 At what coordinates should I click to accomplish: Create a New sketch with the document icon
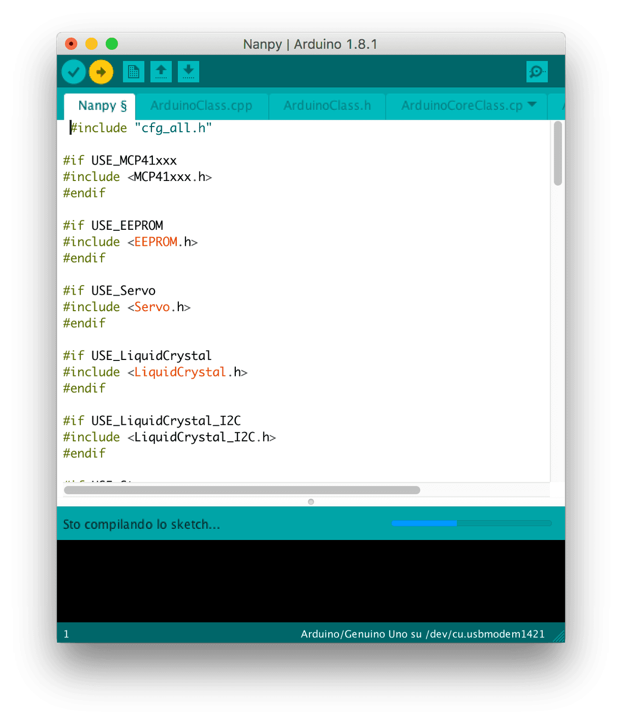(x=134, y=72)
